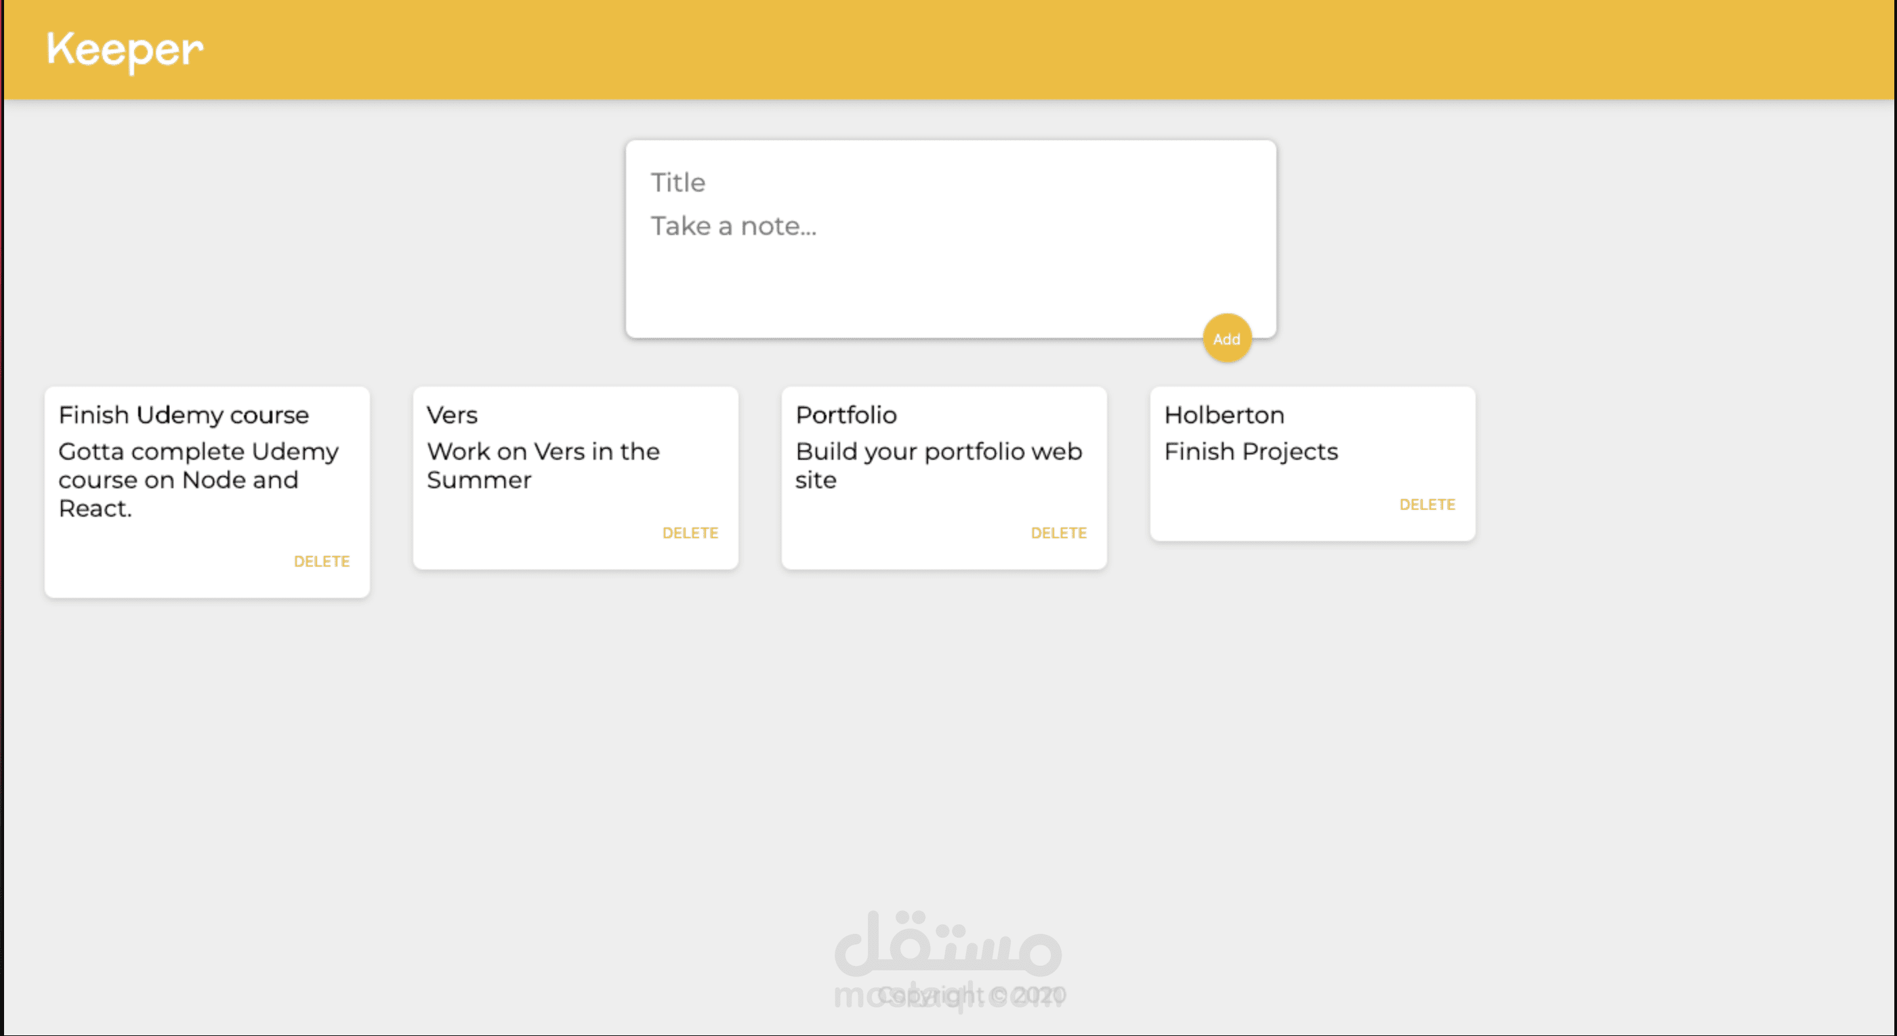Click the Build your portfolio web site text

tap(938, 465)
